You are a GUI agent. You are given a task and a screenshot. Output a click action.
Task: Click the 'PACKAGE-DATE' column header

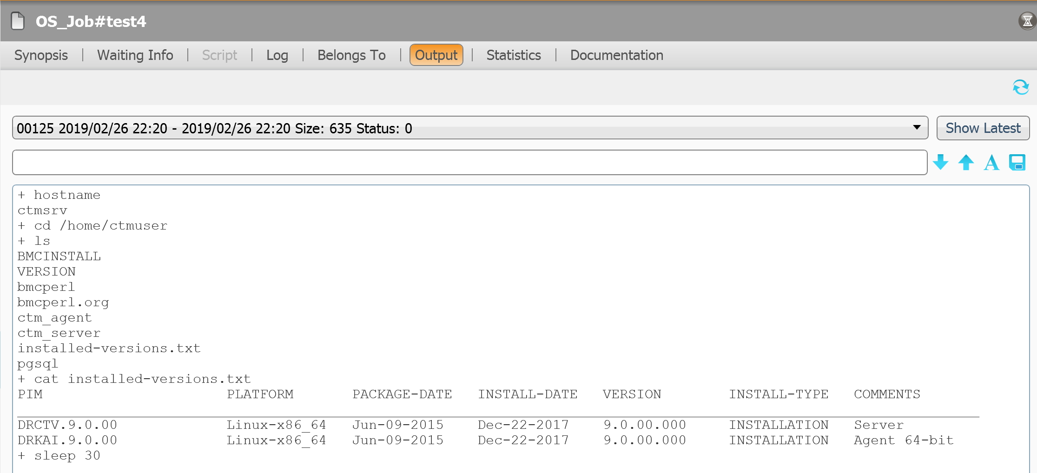point(402,394)
